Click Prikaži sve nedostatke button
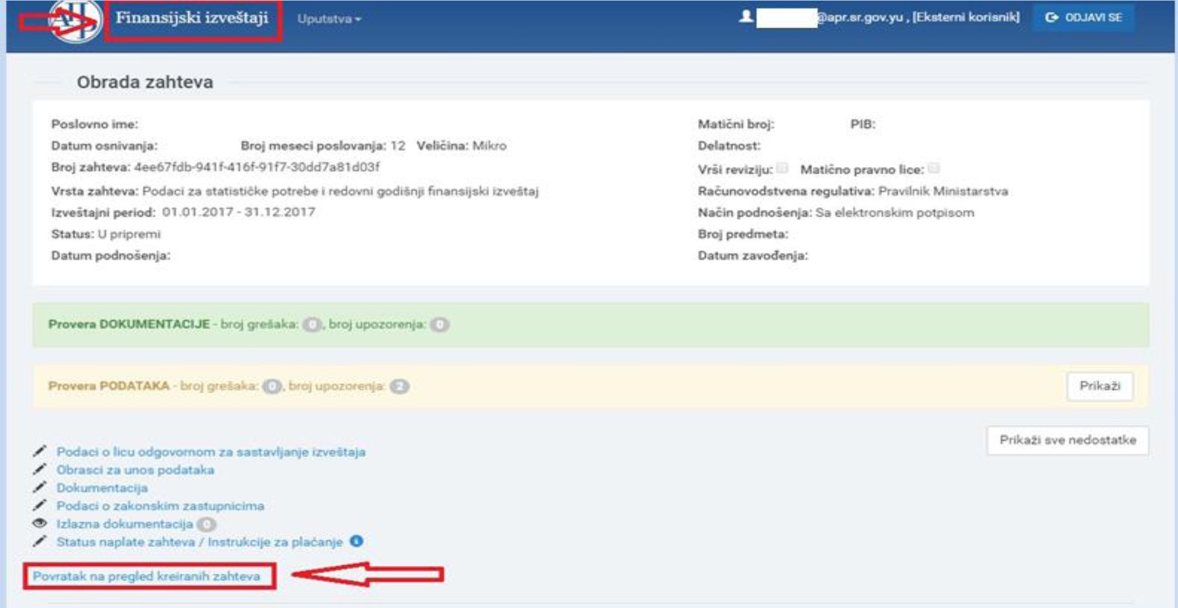The width and height of the screenshot is (1178, 608). pos(1068,440)
